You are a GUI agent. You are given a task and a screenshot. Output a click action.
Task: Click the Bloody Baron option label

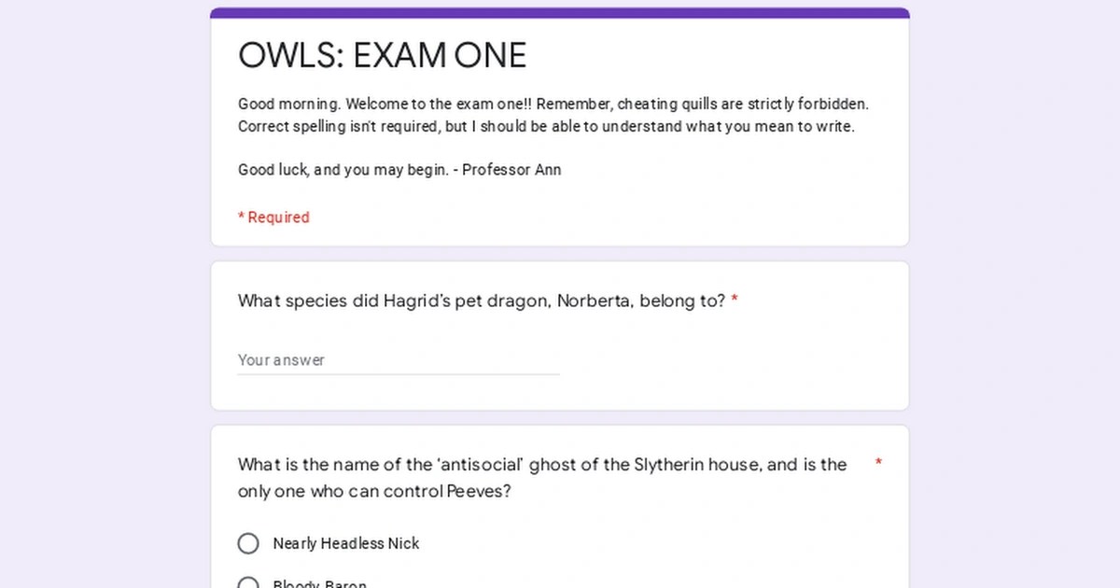tap(319, 585)
